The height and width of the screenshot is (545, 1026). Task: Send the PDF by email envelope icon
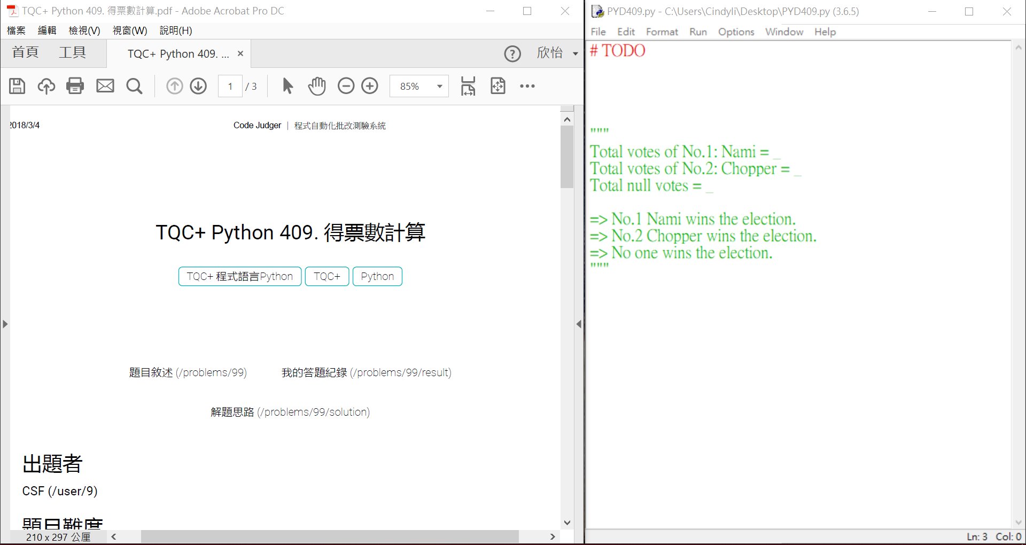point(105,86)
